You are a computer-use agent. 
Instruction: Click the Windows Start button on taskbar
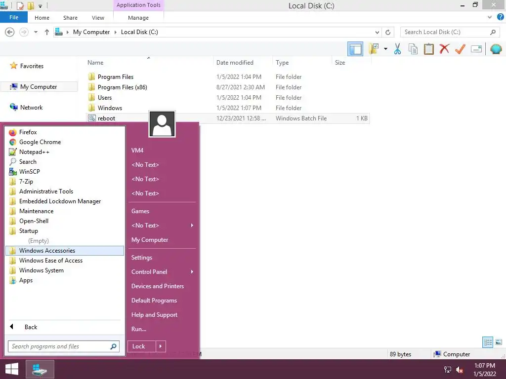click(x=12, y=369)
